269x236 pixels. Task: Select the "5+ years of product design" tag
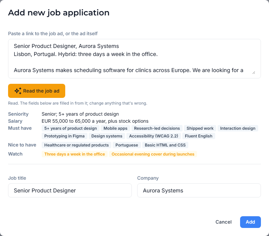point(71,128)
